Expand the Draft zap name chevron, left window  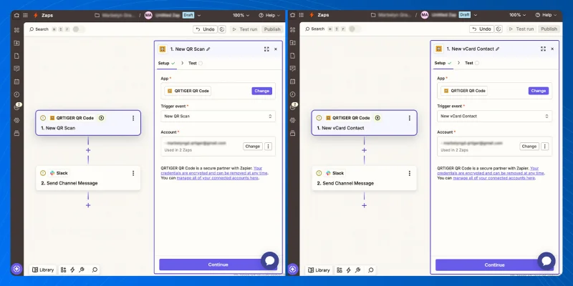(199, 15)
